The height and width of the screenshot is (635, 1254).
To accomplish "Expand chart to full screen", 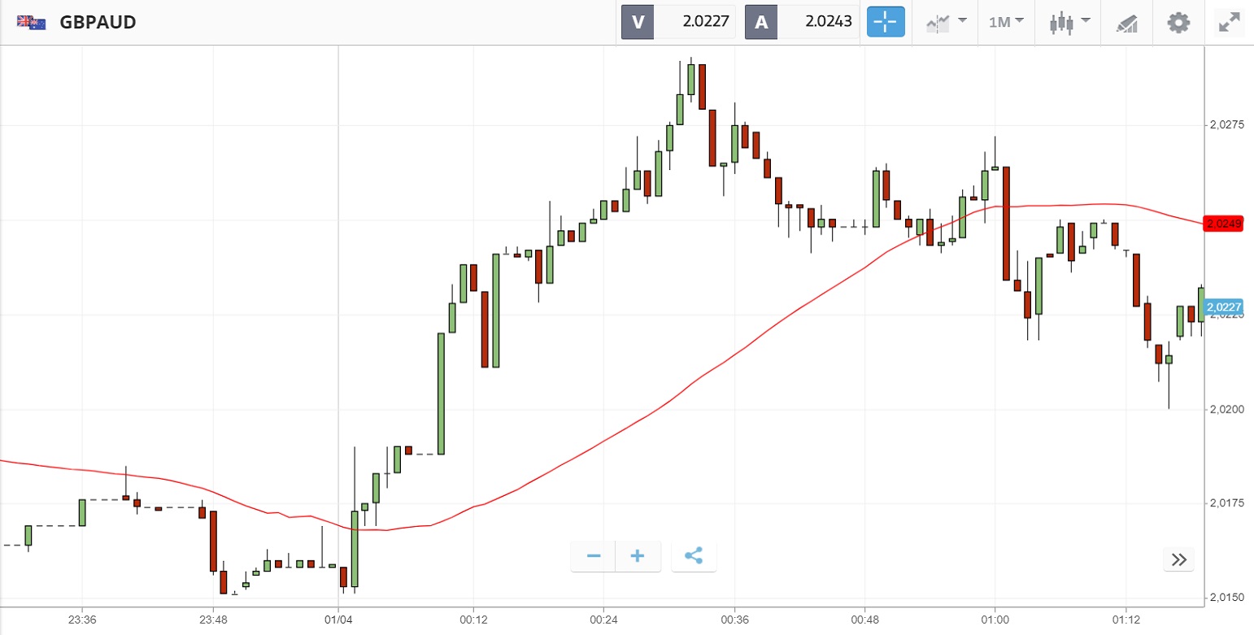I will click(x=1229, y=22).
